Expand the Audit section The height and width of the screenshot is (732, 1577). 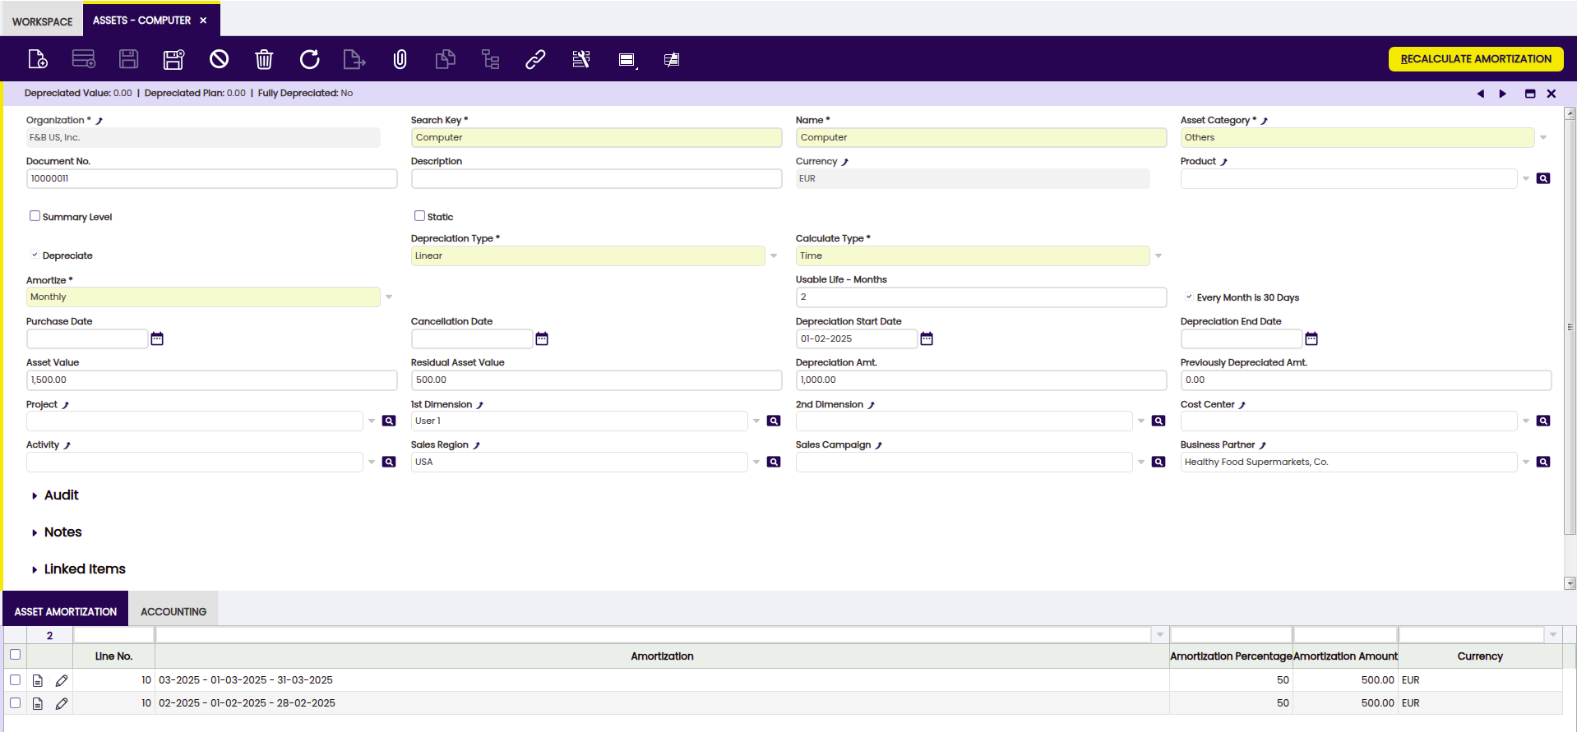click(x=61, y=495)
